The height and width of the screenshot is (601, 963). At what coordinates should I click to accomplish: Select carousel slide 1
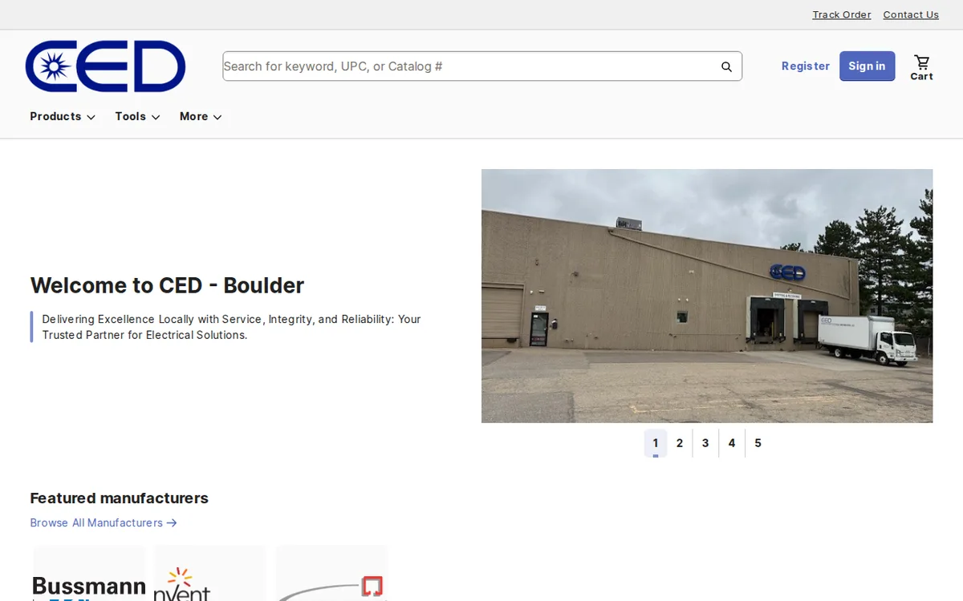(656, 443)
